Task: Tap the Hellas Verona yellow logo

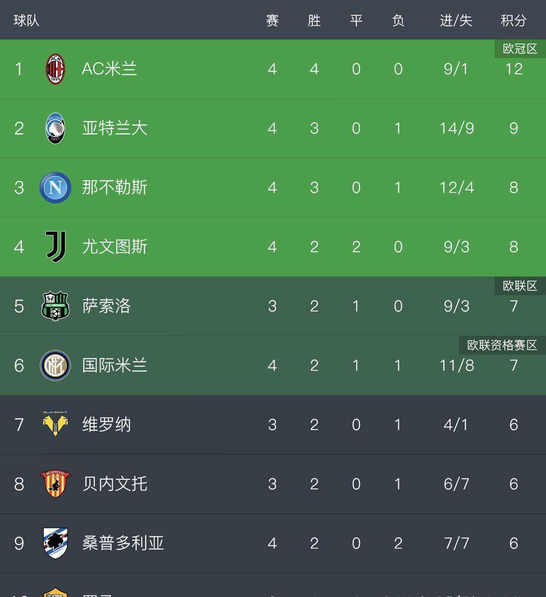Action: click(x=55, y=424)
